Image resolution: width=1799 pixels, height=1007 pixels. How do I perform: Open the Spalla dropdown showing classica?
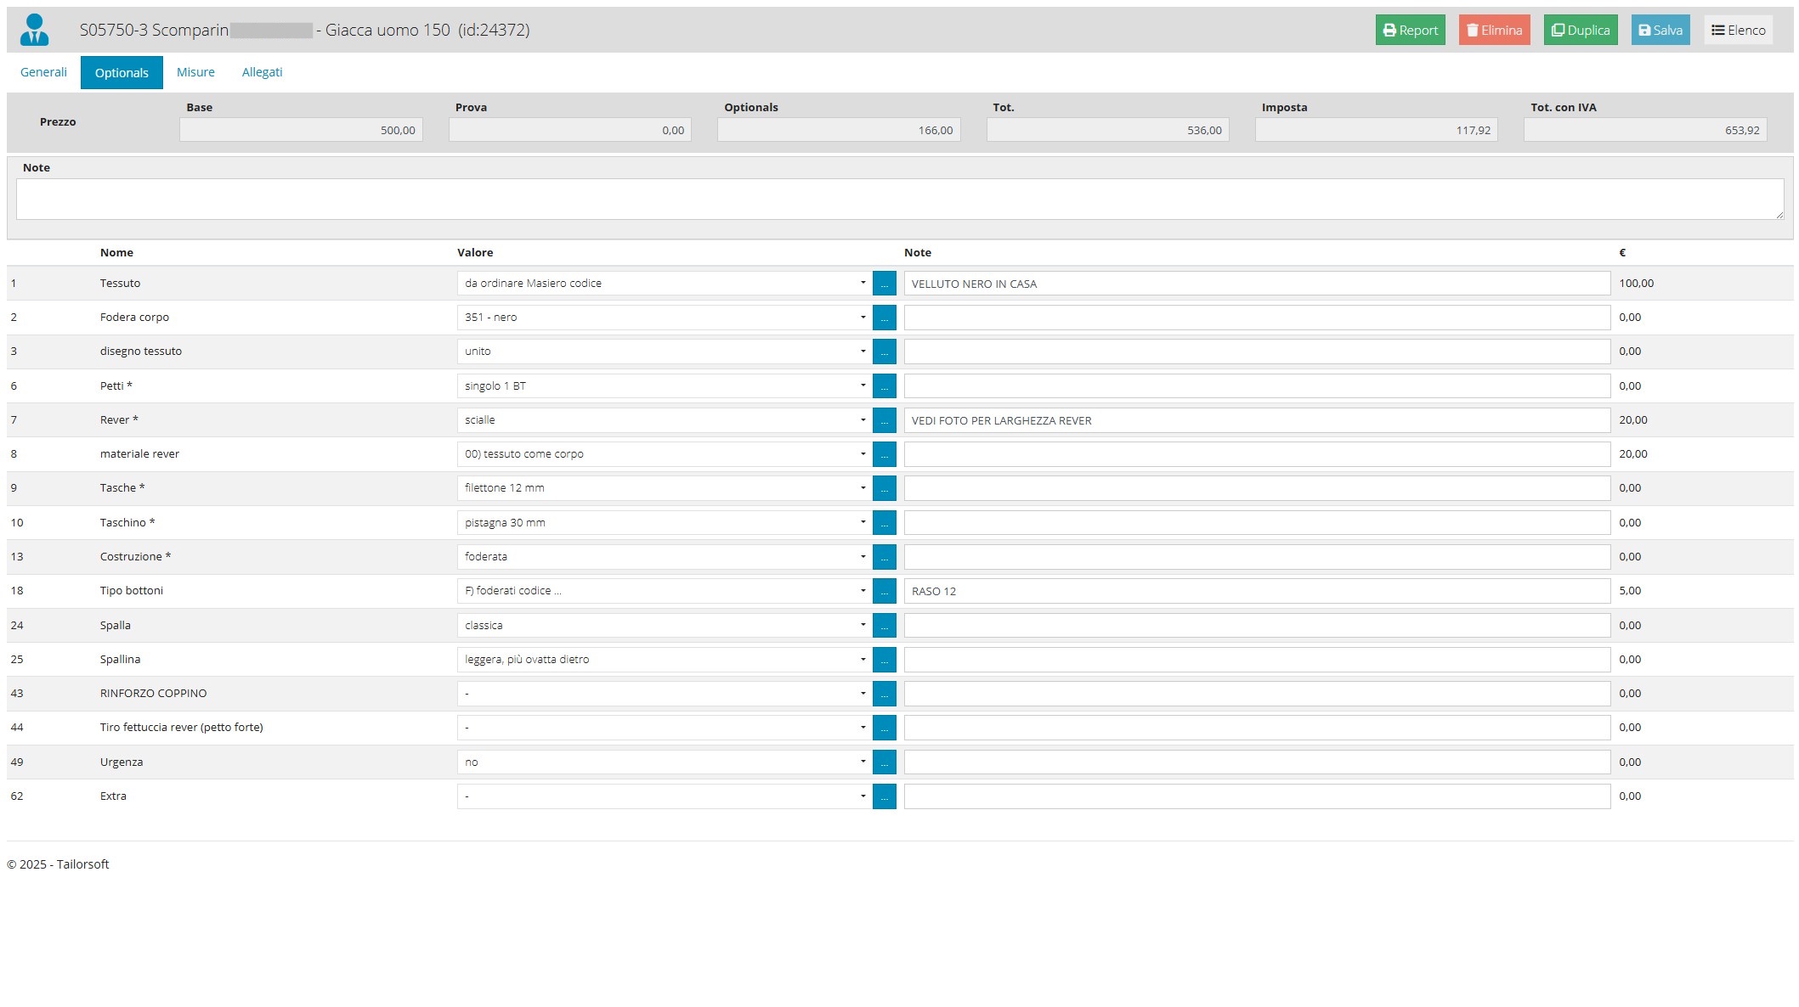(x=663, y=626)
